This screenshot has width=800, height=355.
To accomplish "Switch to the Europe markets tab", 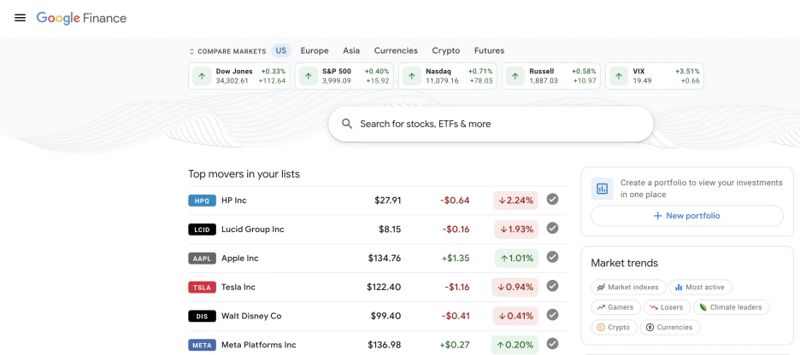I will [315, 50].
